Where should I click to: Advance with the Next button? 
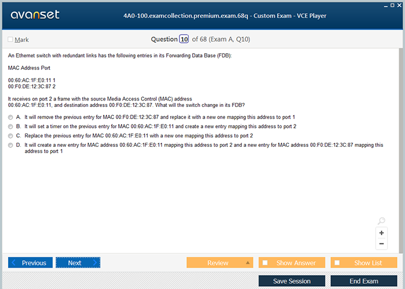pyautogui.click(x=78, y=263)
